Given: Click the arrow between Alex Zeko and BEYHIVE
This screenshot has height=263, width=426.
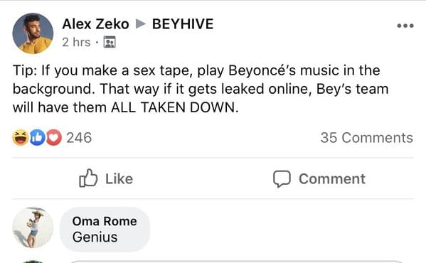Looking at the screenshot, I should point(141,24).
